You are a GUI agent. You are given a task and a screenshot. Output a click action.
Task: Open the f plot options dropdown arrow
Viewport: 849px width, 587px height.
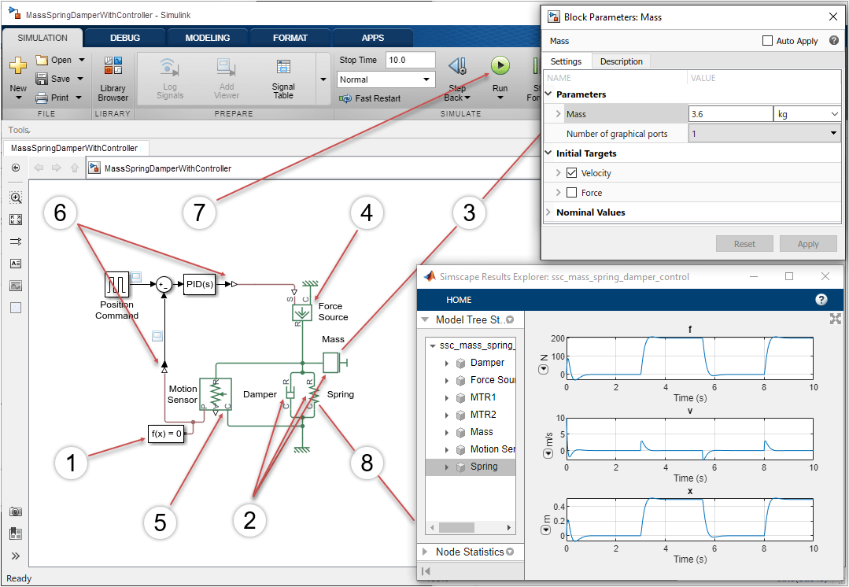[543, 370]
